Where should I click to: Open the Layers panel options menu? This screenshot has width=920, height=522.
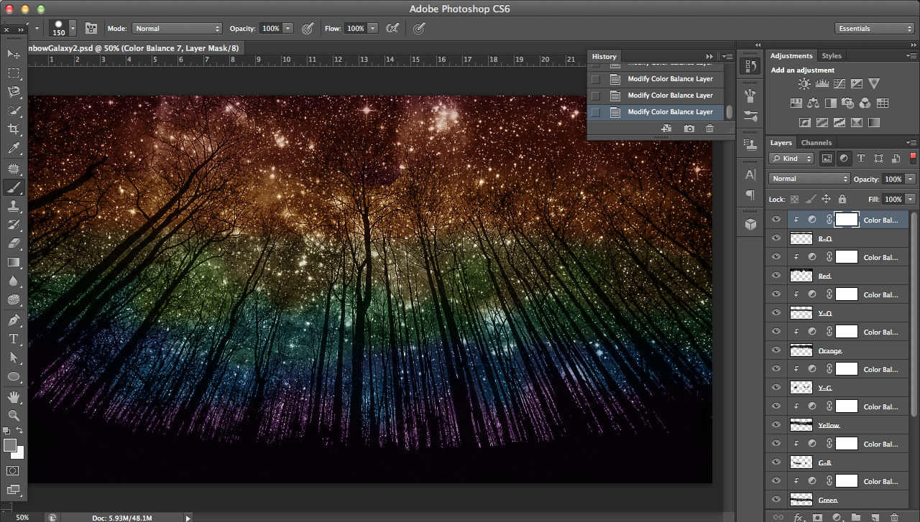point(911,143)
